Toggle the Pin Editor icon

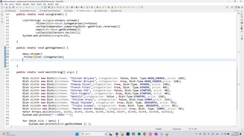(x=141, y=7)
